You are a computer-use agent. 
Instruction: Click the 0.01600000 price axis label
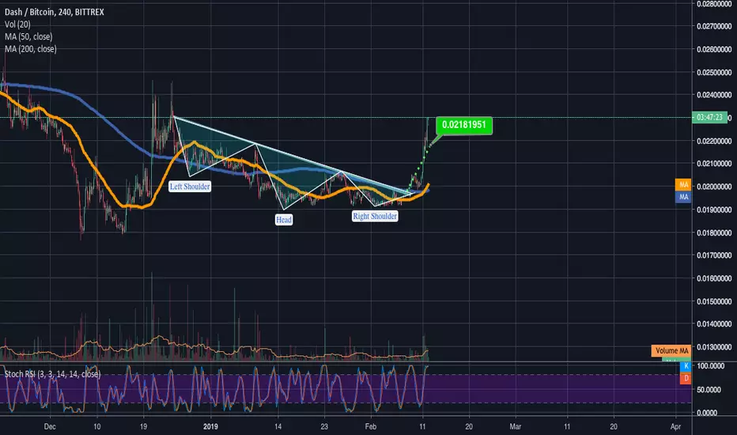pos(714,278)
